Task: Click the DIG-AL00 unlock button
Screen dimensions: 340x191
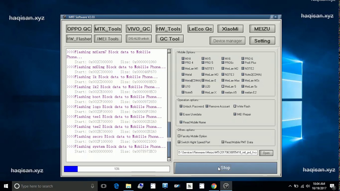Action: pyautogui.click(x=139, y=38)
